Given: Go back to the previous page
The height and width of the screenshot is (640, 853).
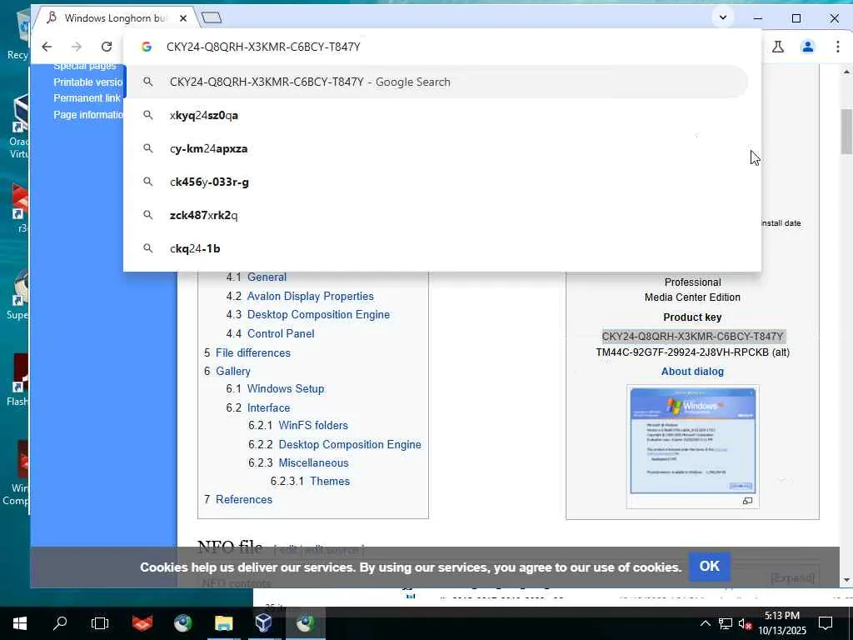Looking at the screenshot, I should pos(47,47).
